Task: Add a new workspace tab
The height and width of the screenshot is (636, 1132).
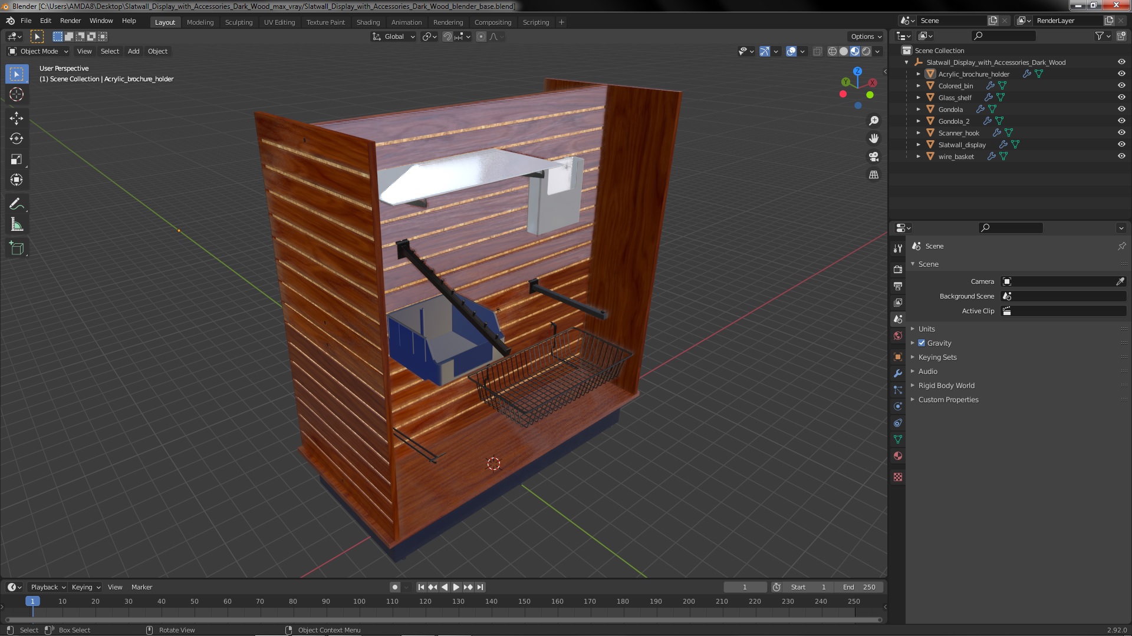Action: pyautogui.click(x=561, y=22)
